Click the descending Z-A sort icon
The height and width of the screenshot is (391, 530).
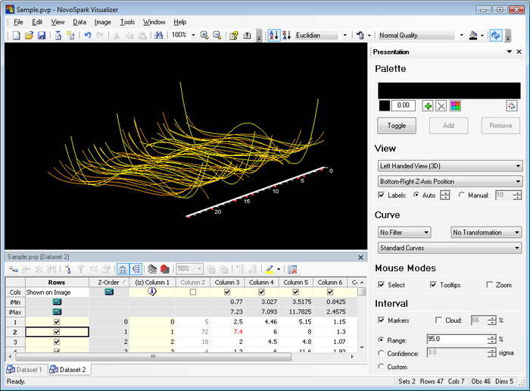point(287,35)
